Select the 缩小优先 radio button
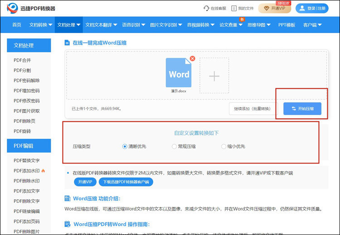The width and height of the screenshot is (340, 235). 223,147
